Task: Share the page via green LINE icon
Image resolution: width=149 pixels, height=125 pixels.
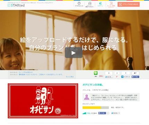Action: [96, 73]
